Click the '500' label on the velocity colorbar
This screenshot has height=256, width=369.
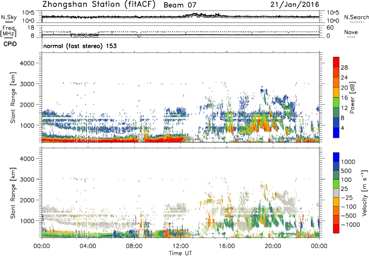click(x=347, y=171)
